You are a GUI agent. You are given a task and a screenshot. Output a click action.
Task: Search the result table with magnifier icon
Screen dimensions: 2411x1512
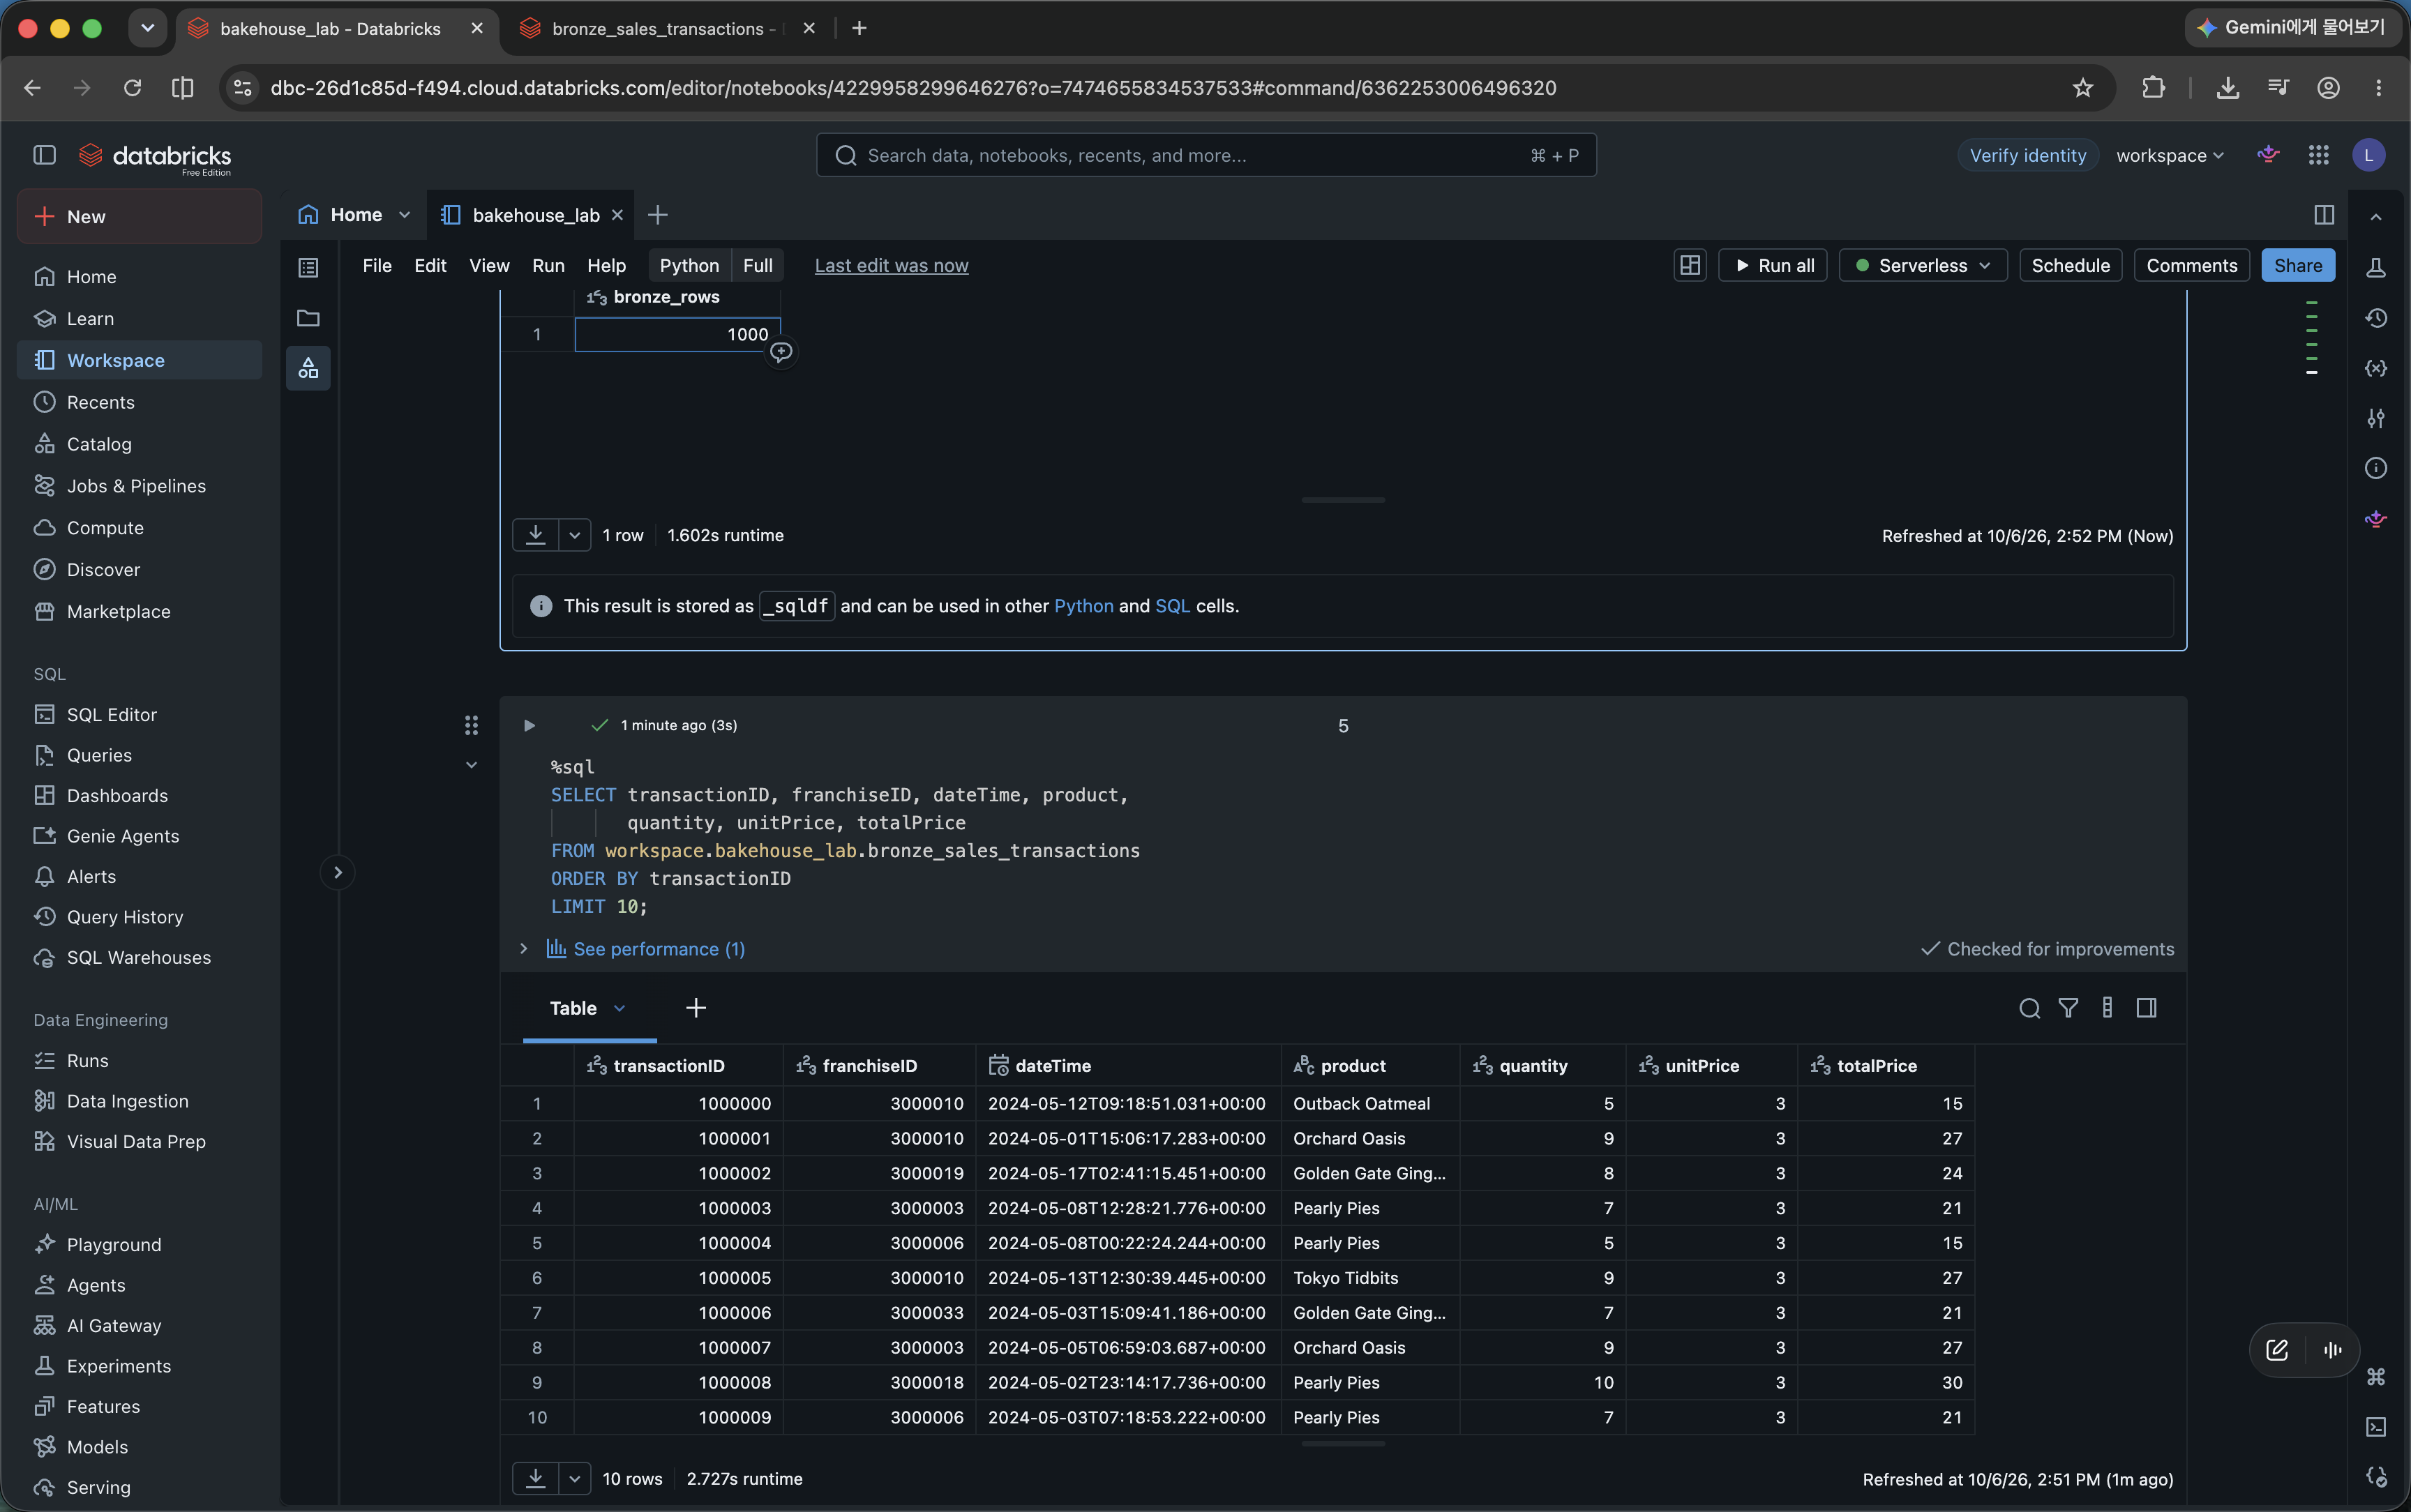(2029, 1008)
